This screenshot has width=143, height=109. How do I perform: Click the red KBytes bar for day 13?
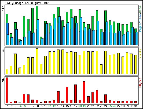(x=58, y=97)
